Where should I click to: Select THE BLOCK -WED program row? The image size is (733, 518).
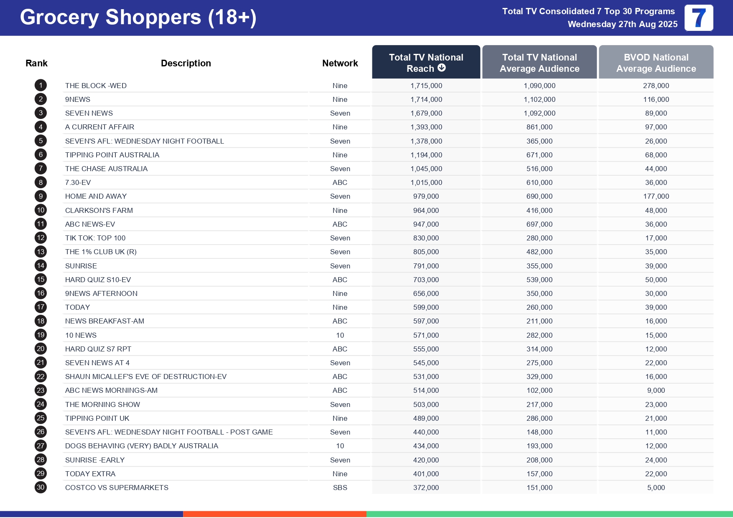[96, 86]
